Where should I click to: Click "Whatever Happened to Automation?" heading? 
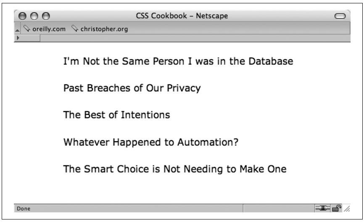[x=151, y=142]
